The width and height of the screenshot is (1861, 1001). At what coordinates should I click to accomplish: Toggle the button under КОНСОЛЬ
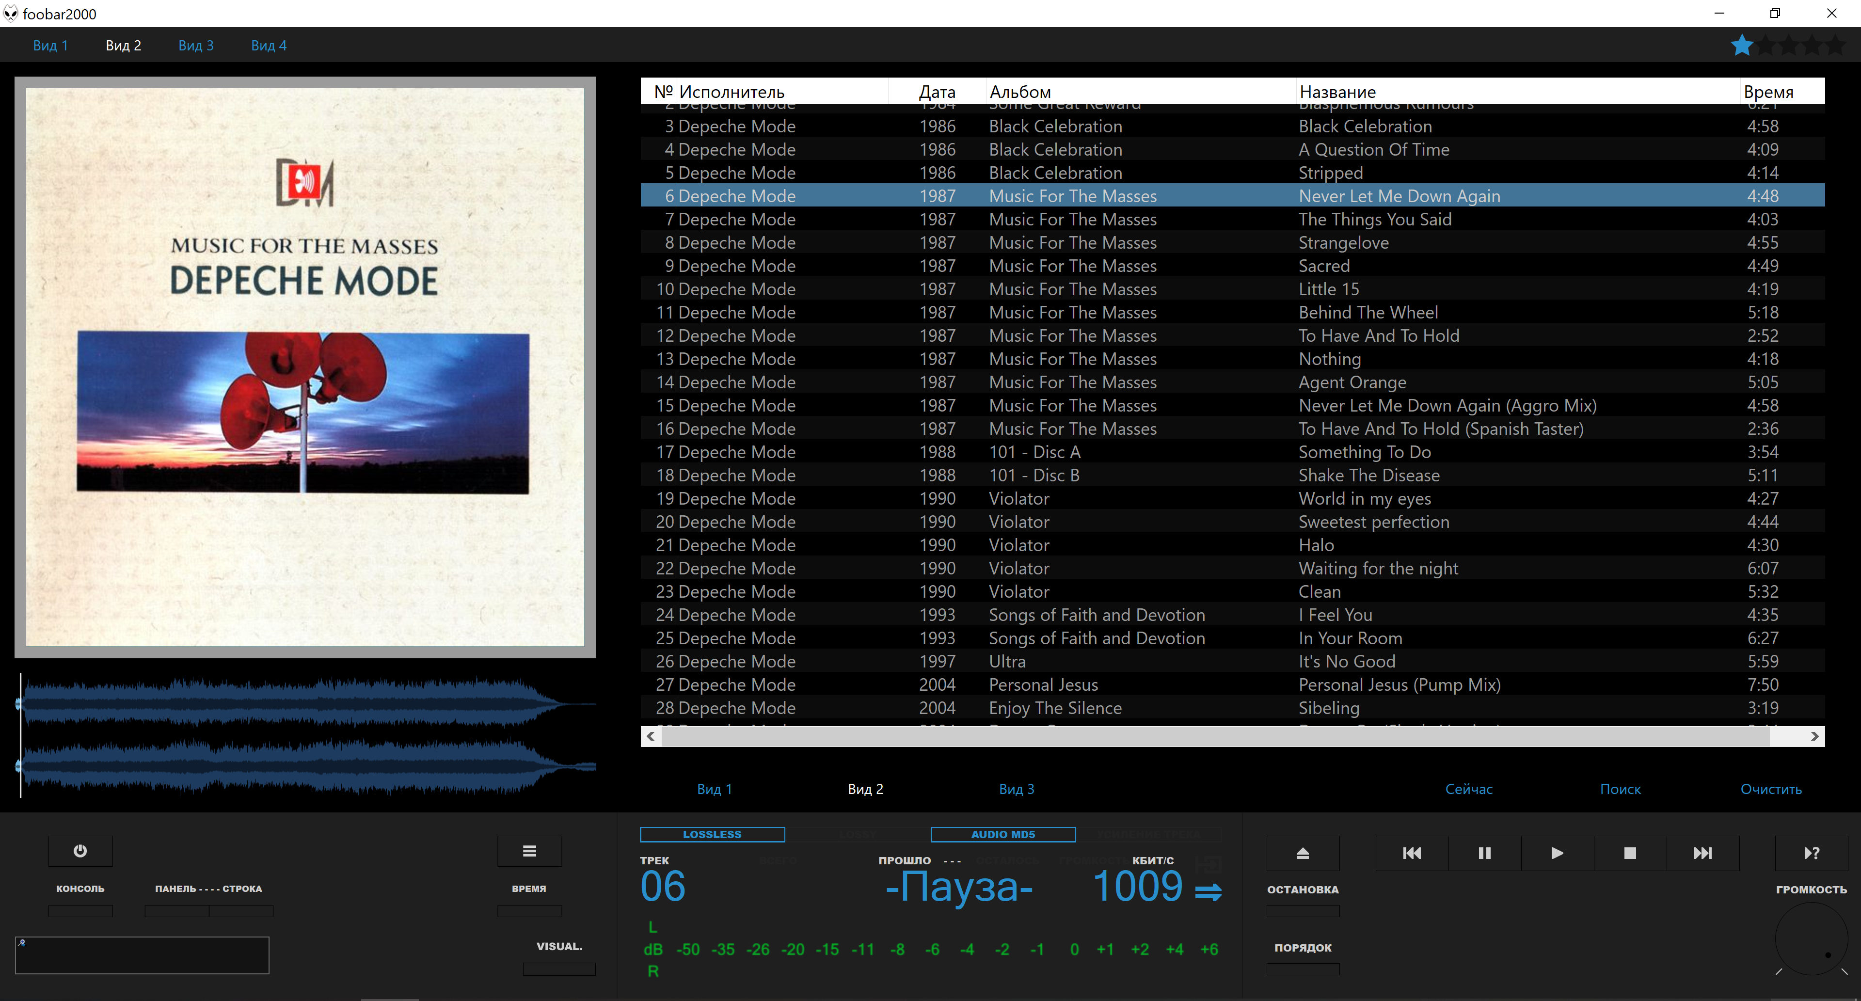[80, 911]
